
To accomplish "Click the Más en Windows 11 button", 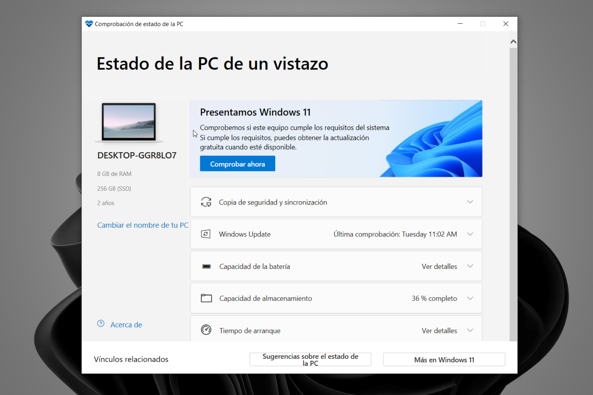I will coord(444,360).
